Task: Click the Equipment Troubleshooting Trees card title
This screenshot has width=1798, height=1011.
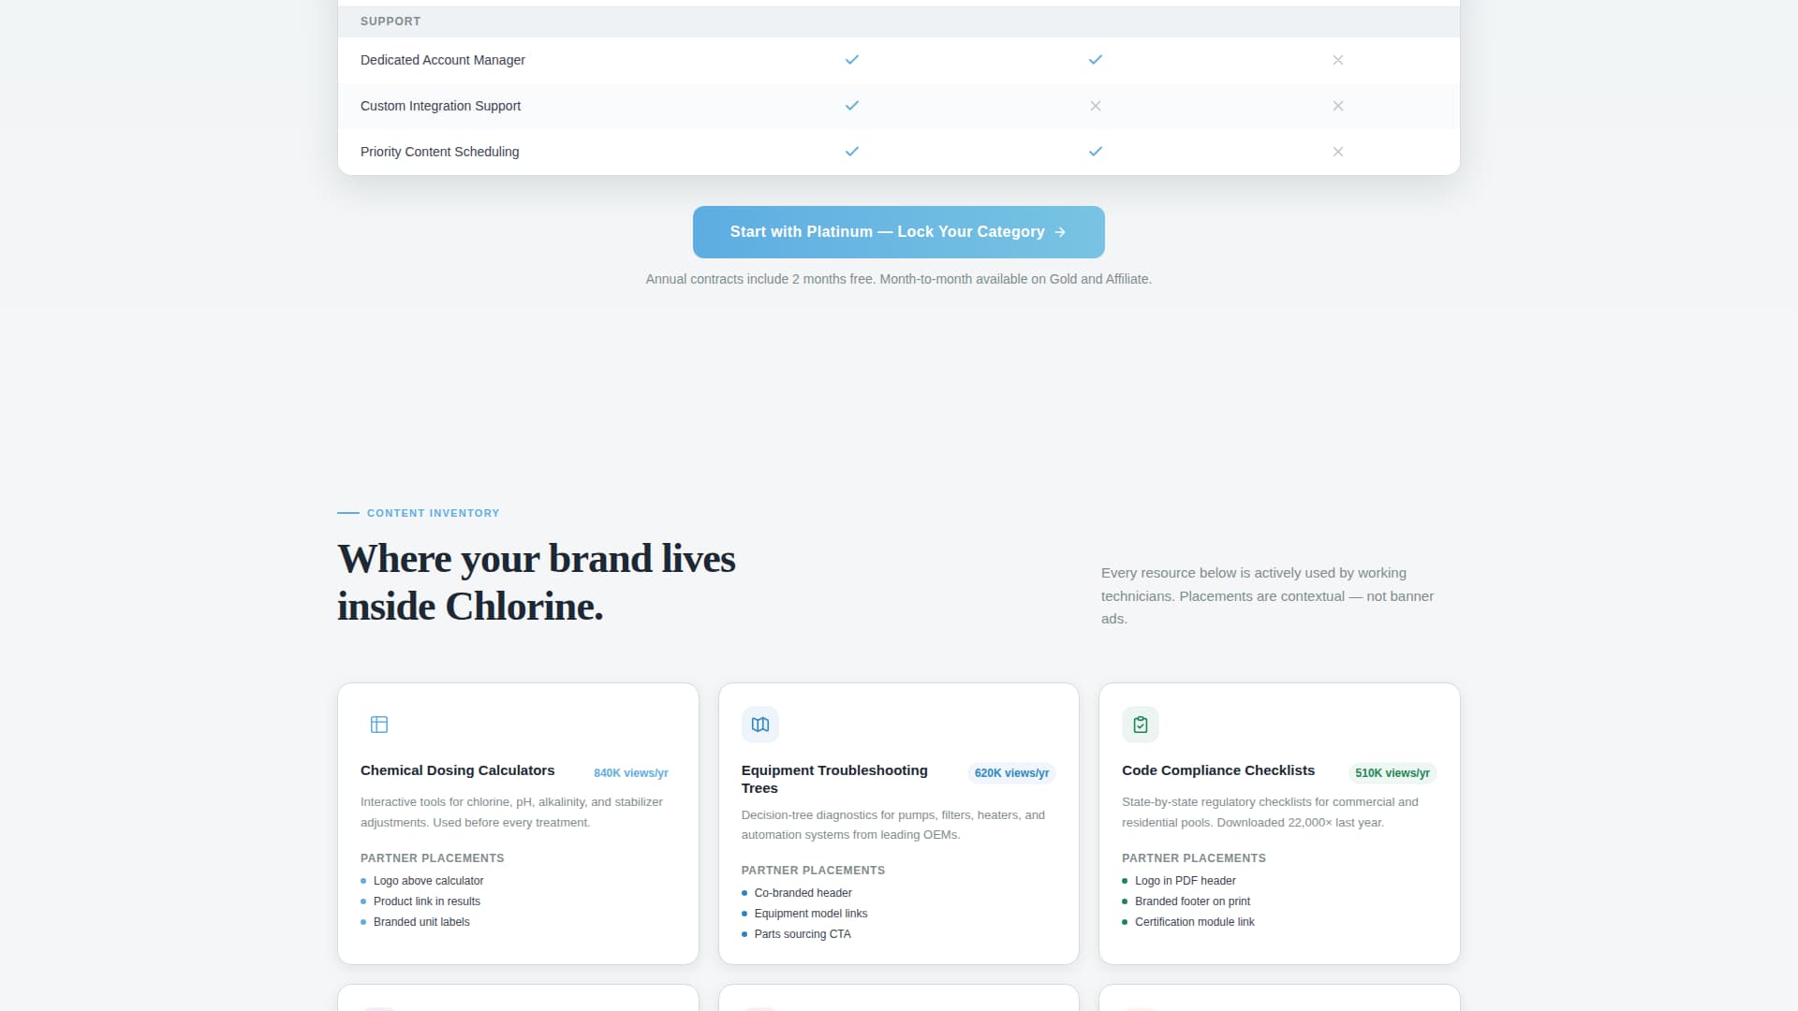Action: click(834, 779)
